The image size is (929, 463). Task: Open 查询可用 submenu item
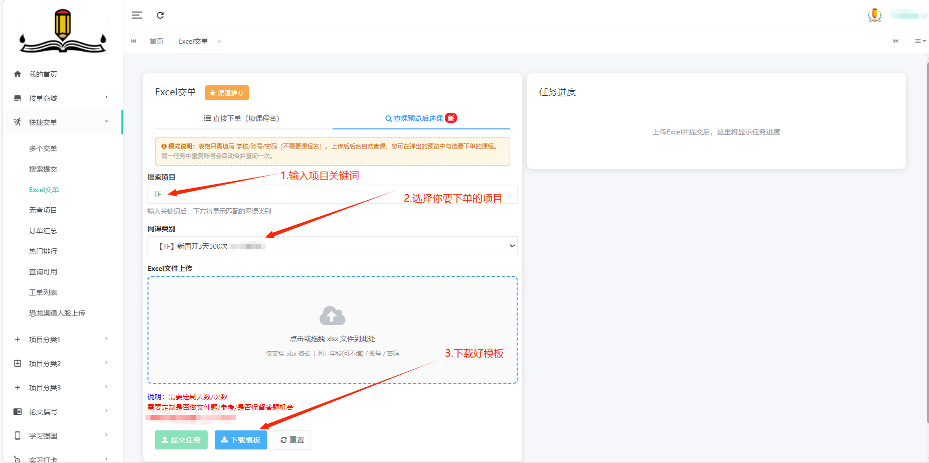43,272
